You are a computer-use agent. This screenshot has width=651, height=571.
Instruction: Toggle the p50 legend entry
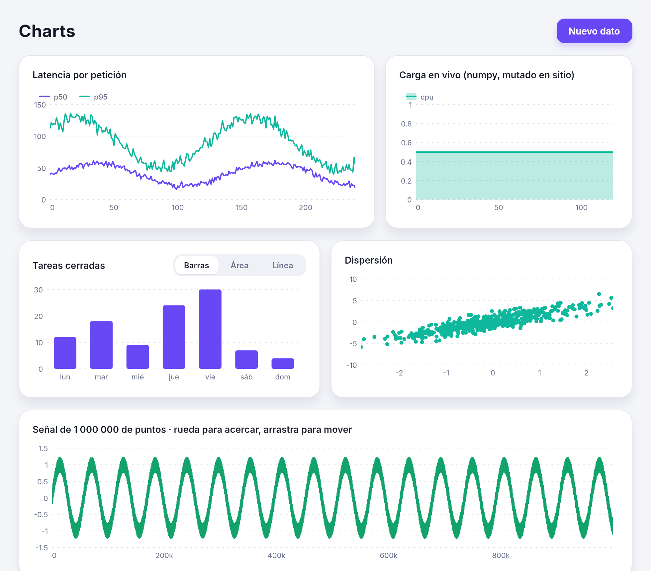coord(53,97)
